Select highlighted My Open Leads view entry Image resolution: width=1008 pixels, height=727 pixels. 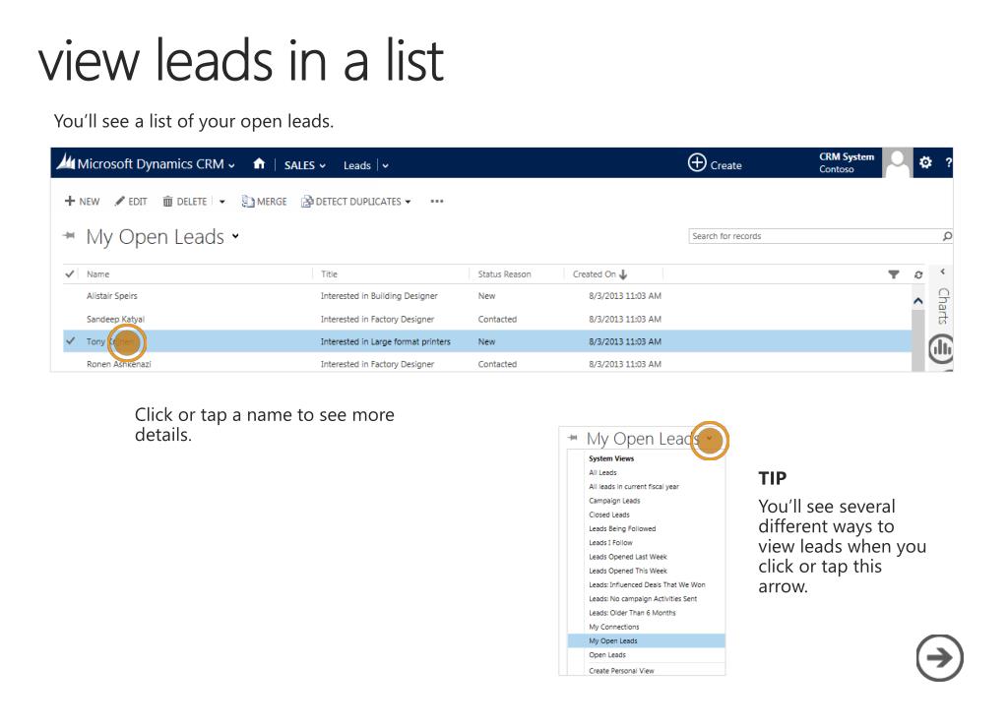click(x=646, y=641)
